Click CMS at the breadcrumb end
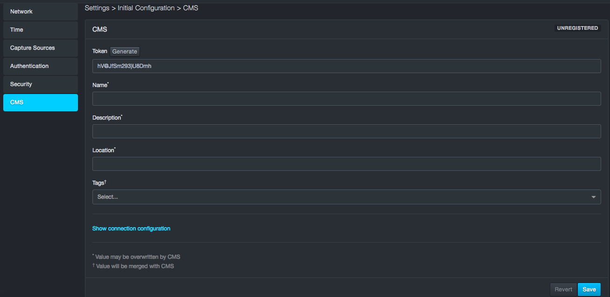This screenshot has height=297, width=610. click(x=190, y=8)
